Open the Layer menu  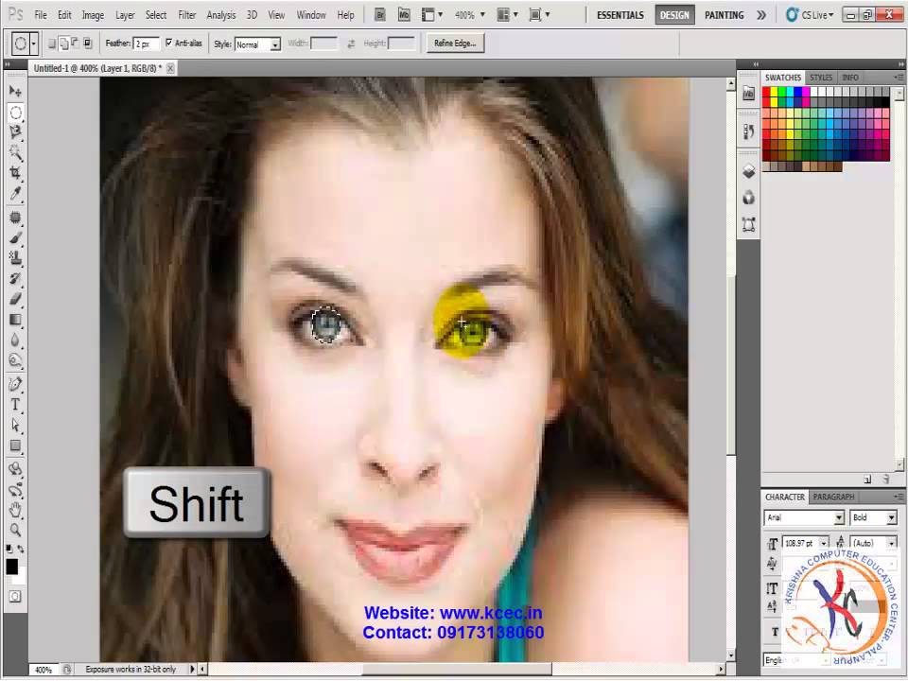125,15
